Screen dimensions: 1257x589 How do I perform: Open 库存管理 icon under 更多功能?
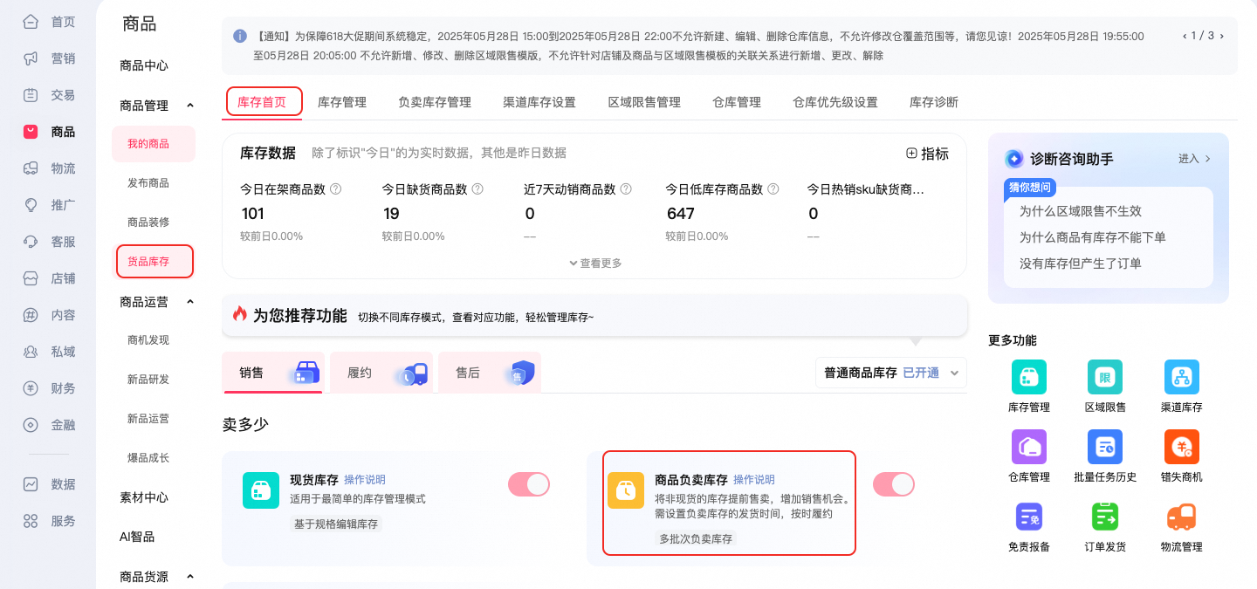pyautogui.click(x=1029, y=377)
